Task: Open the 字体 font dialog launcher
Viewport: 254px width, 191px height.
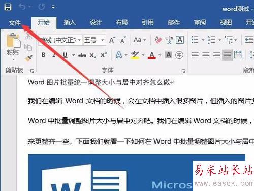Action: click(x=183, y=71)
